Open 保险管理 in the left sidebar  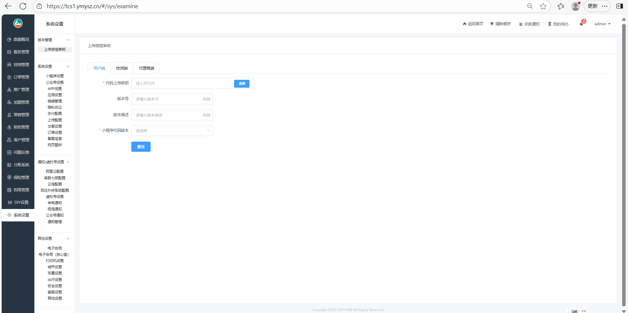18,177
